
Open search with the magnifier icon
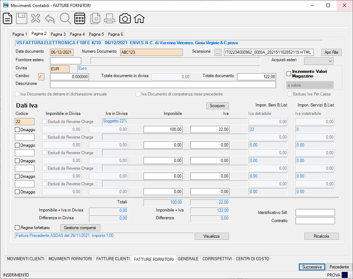(65, 18)
